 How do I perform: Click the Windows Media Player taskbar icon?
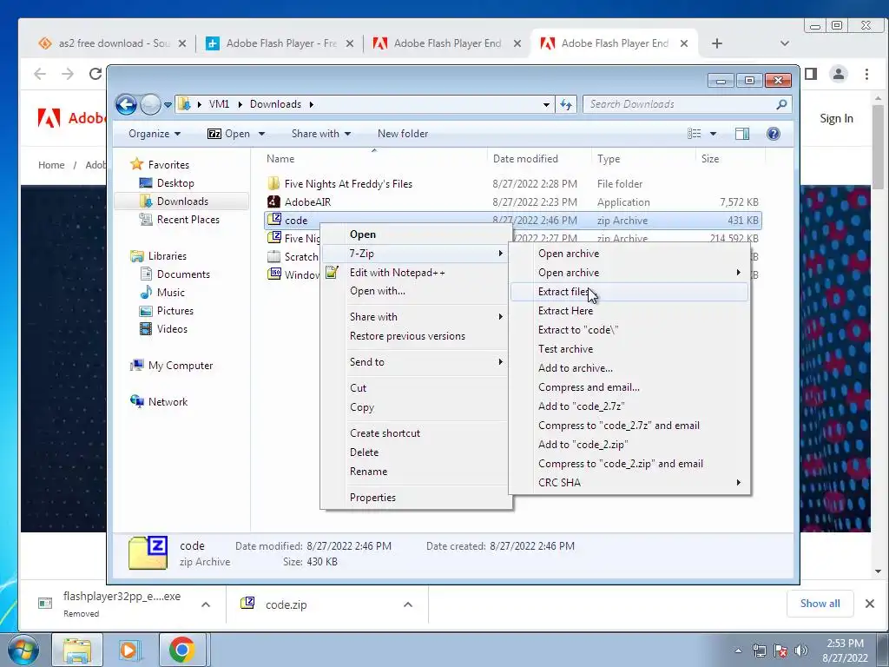128,650
